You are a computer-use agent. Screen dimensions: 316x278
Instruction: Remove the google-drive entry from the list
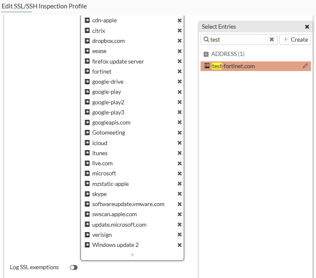[x=179, y=82]
